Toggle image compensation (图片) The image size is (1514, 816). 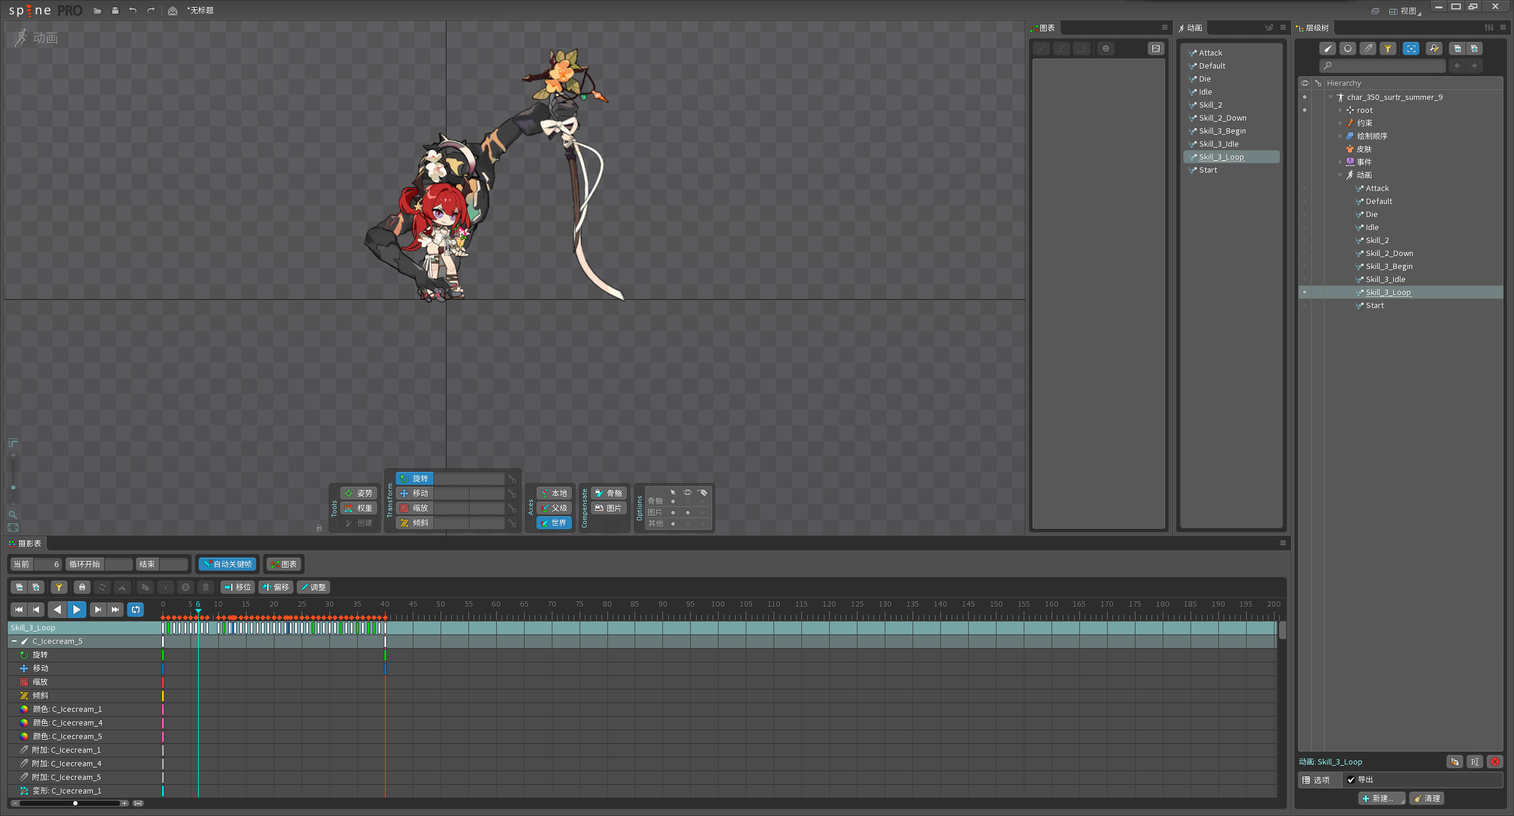[609, 508]
